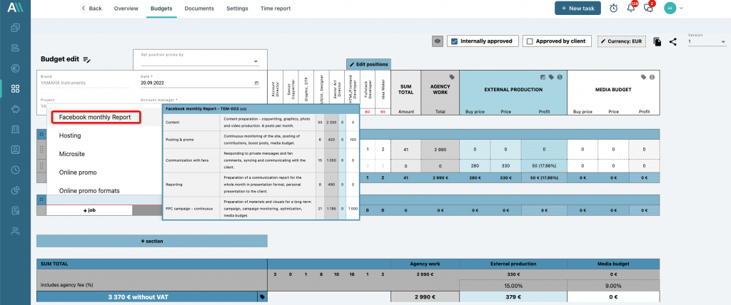Select Facebook monthly Report from the list
This screenshot has width=731, height=305.
point(94,117)
